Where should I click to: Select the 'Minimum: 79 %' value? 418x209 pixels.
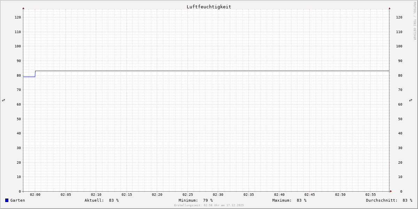click(x=196, y=200)
